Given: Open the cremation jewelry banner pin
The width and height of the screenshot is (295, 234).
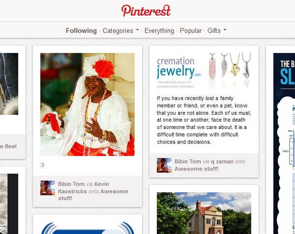Looking at the screenshot, I should pos(204,71).
